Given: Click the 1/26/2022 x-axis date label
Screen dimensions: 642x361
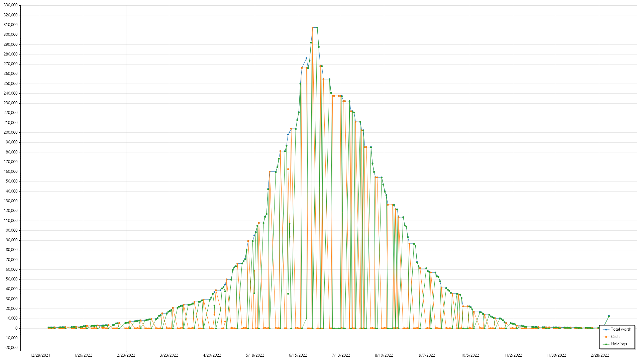Looking at the screenshot, I should coord(83,355).
